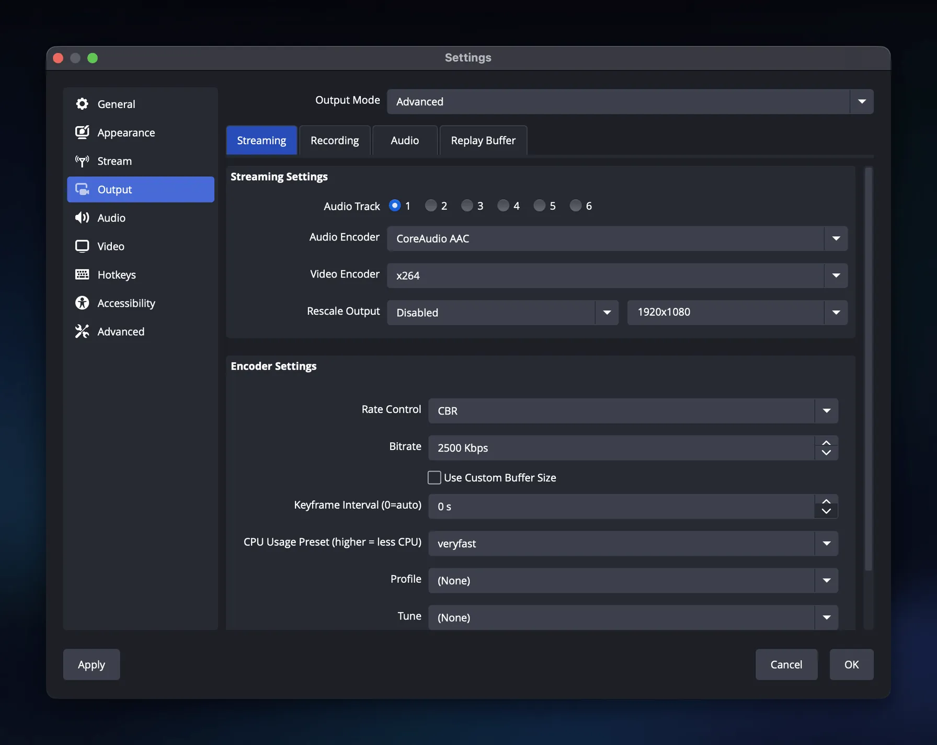
Task: Open the Rescale Output Disabled dropdown
Action: click(502, 312)
